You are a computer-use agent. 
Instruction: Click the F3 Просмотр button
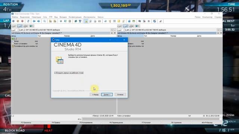coord(26,122)
